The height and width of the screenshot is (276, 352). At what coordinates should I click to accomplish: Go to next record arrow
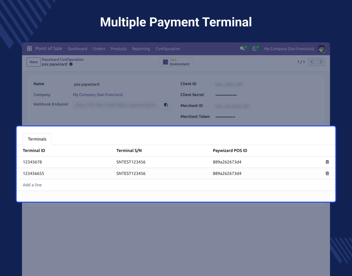[321, 62]
